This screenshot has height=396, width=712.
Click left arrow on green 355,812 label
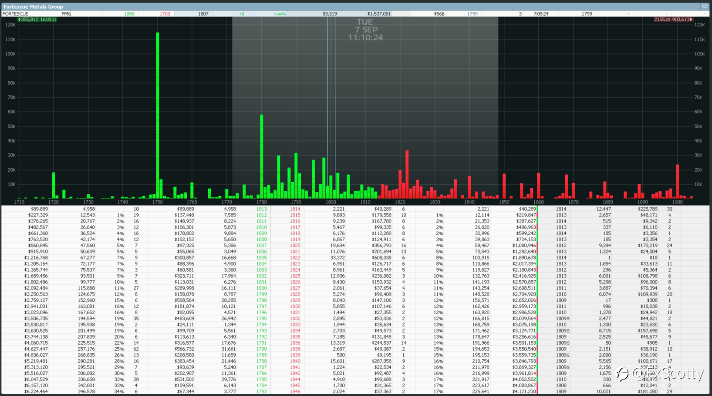[19, 20]
